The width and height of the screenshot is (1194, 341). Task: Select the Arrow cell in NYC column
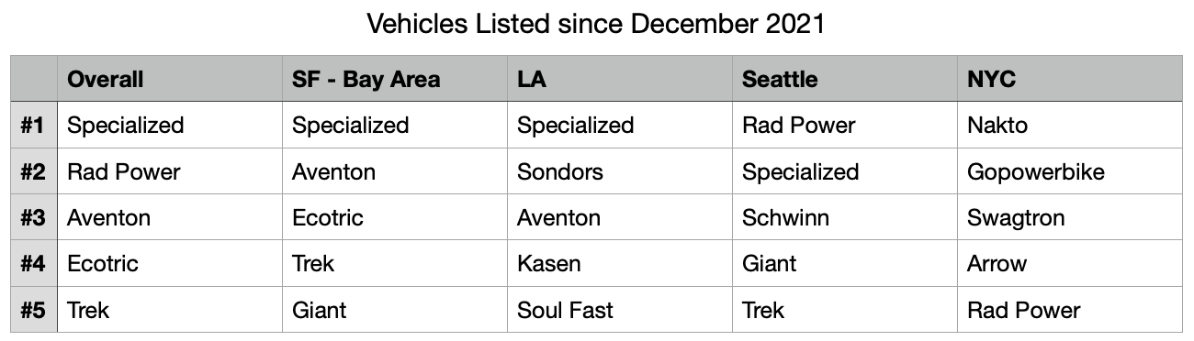(x=1070, y=264)
